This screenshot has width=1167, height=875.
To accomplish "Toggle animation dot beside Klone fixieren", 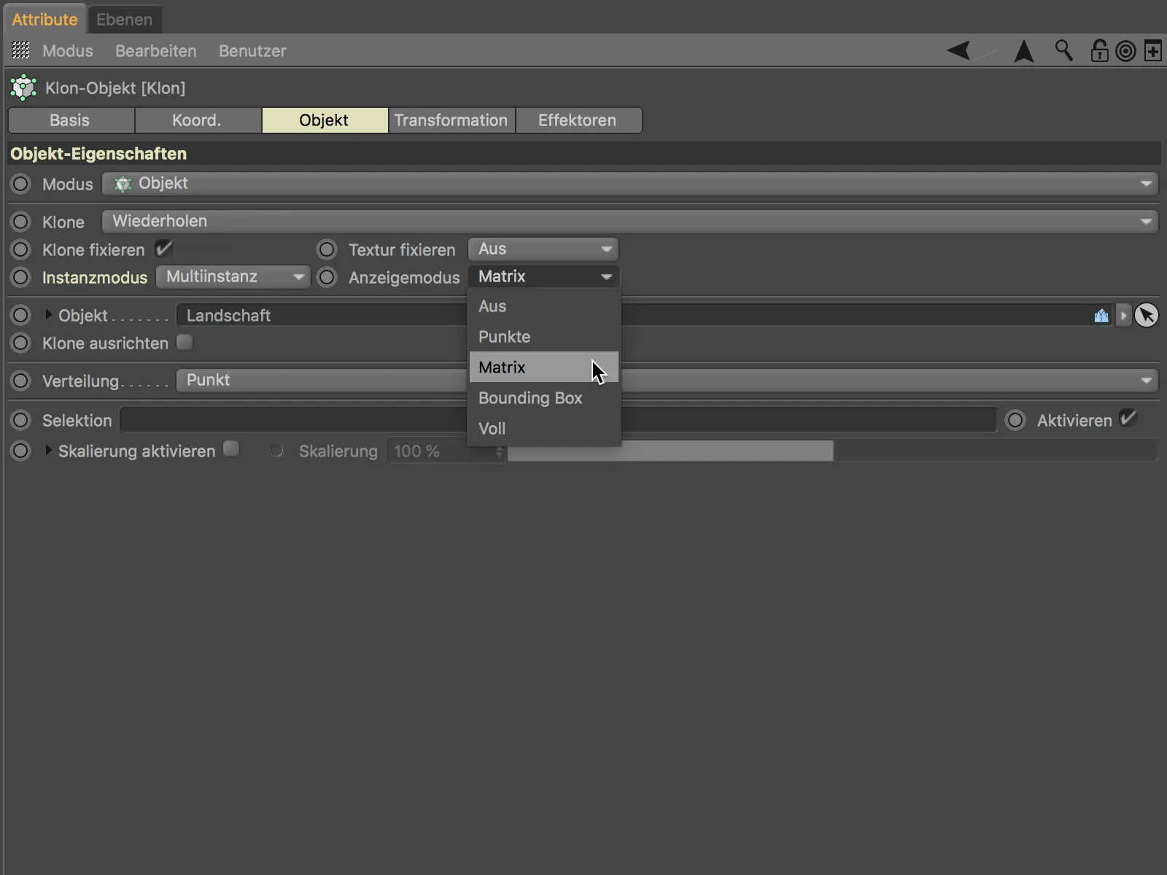I will (20, 249).
